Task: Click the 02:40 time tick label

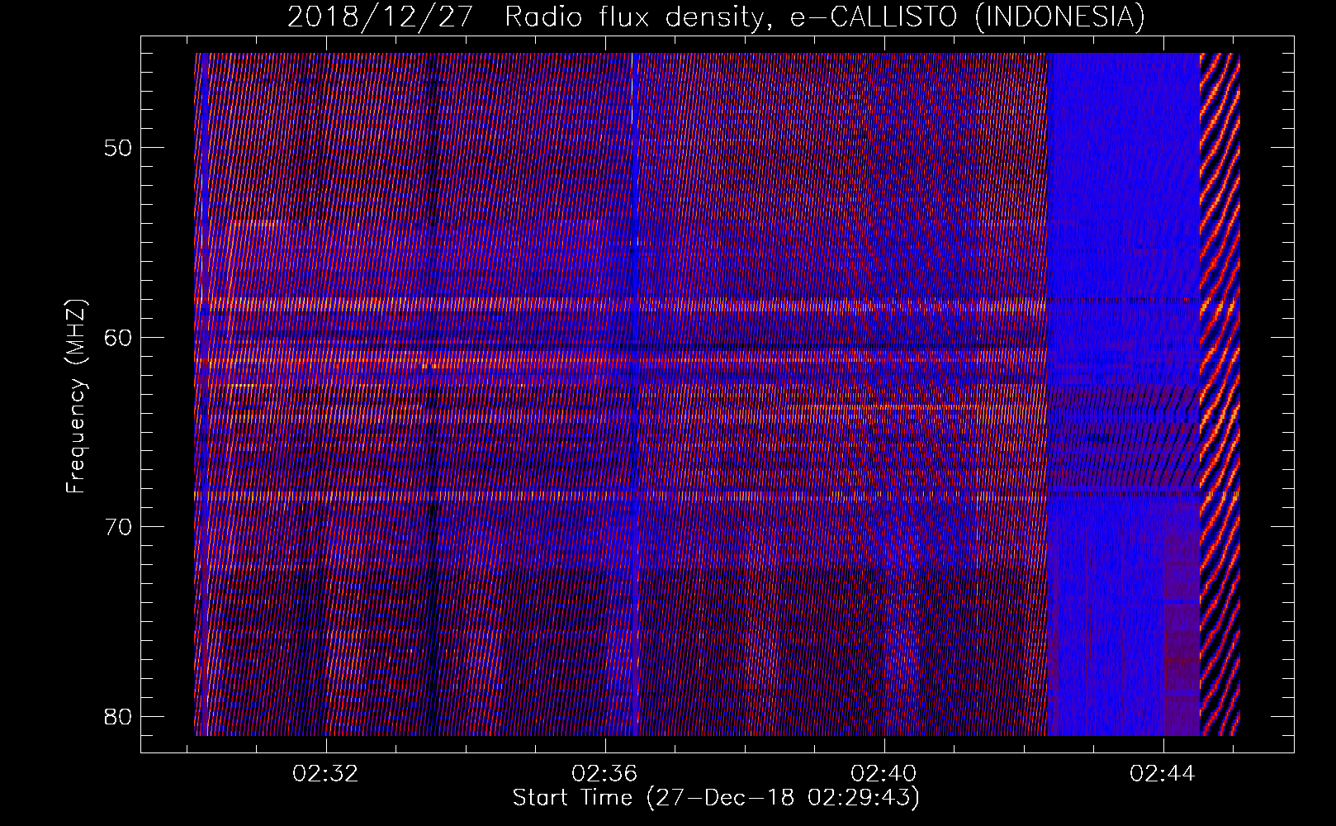Action: point(884,774)
